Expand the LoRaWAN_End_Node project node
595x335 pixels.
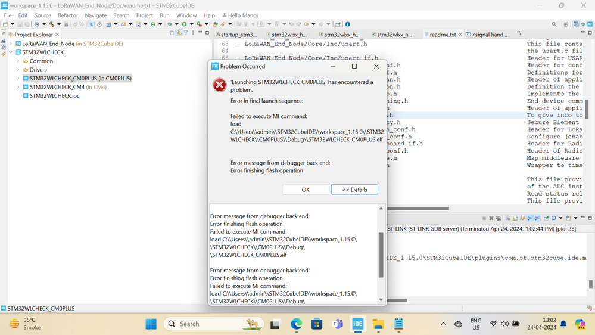pyautogui.click(x=11, y=44)
